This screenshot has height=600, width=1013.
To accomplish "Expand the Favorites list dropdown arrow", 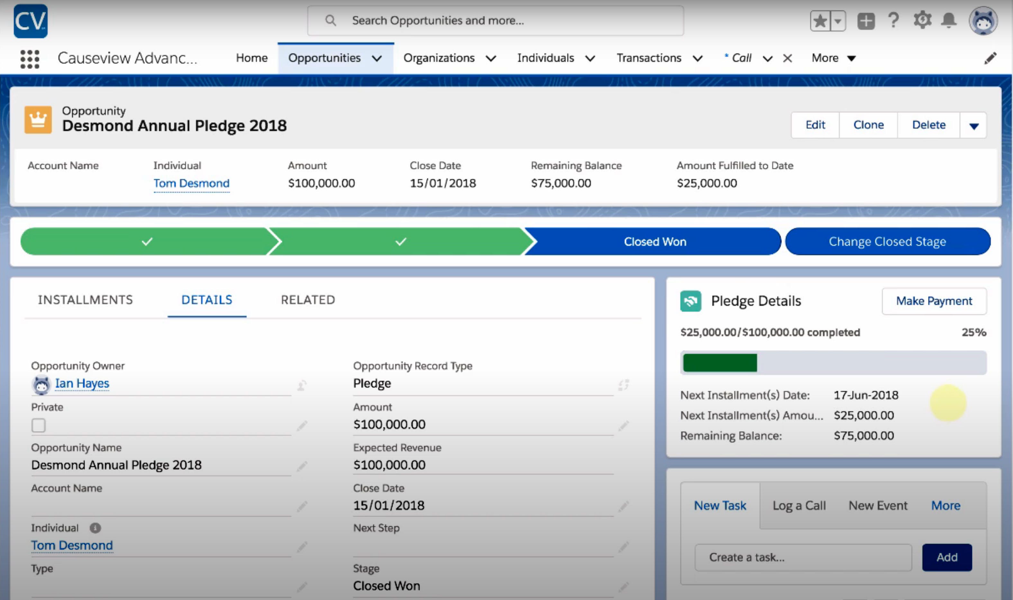I will point(838,21).
